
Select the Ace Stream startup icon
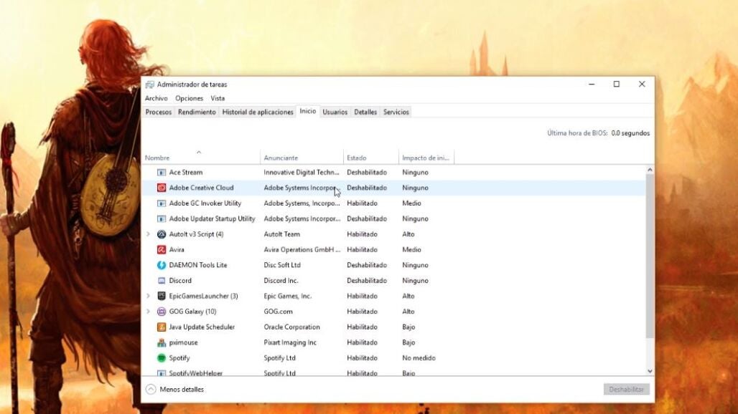coord(162,173)
